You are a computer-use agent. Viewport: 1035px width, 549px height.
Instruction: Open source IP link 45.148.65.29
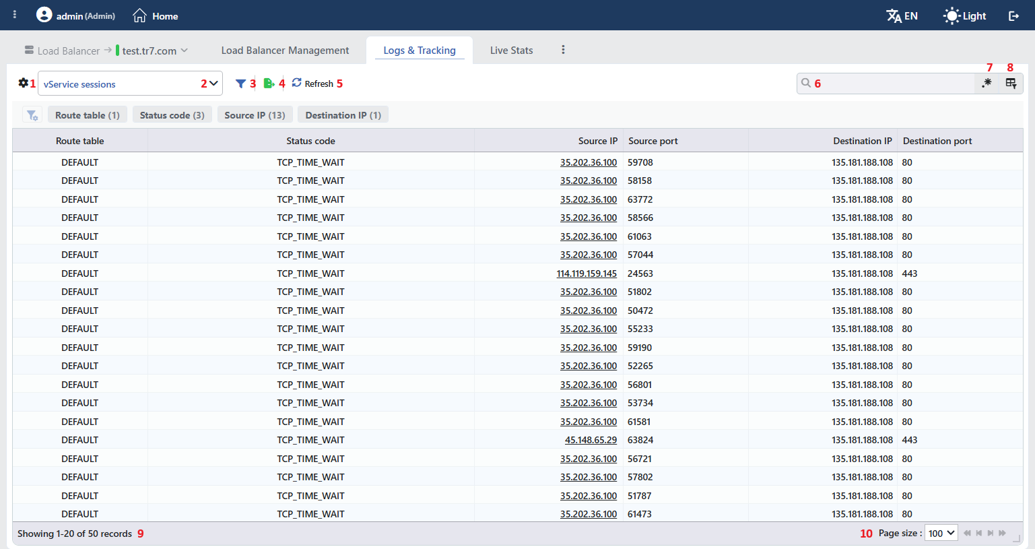point(591,440)
